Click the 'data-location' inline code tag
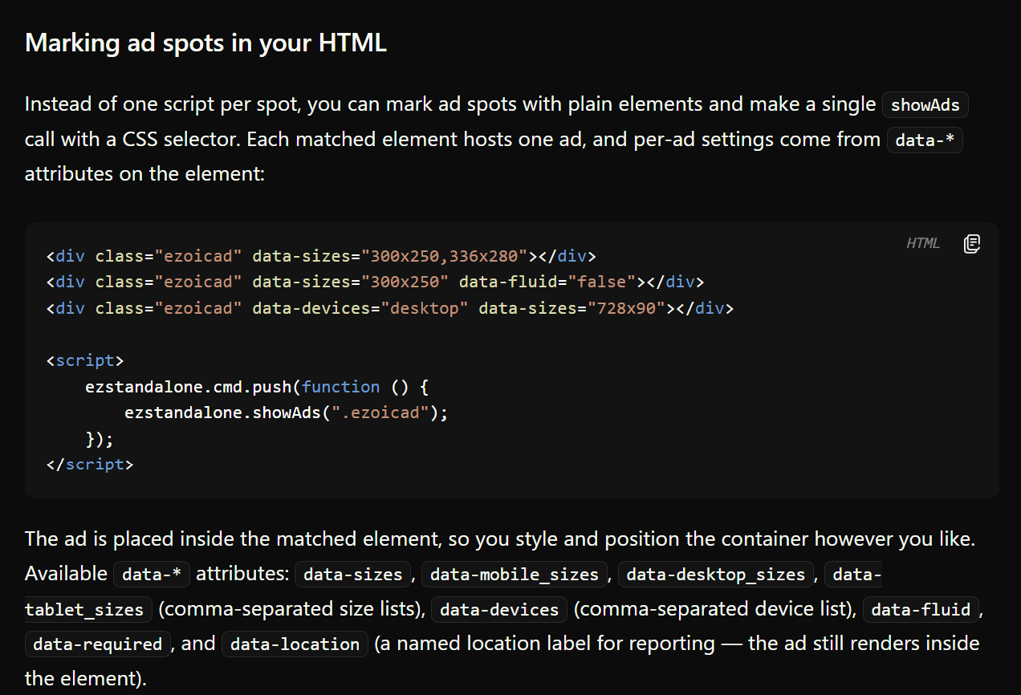Screen dimensions: 1021x695 click(x=295, y=644)
